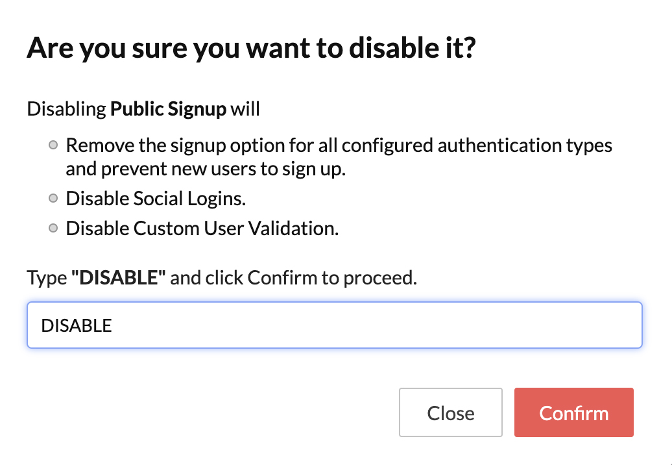This screenshot has height=465, width=672.
Task: Click the typed word DISABLE in the field
Action: pyautogui.click(x=76, y=325)
